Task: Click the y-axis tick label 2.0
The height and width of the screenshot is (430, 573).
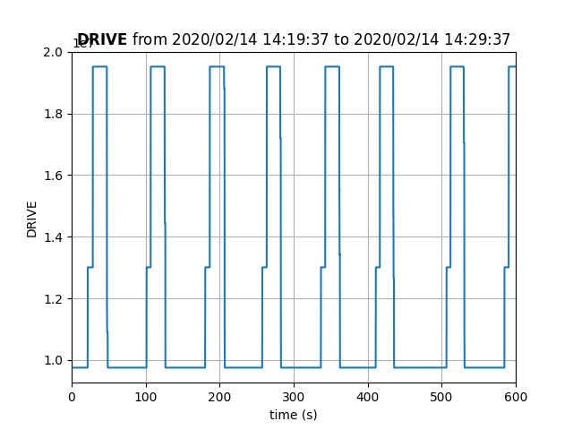Action: tap(53, 53)
